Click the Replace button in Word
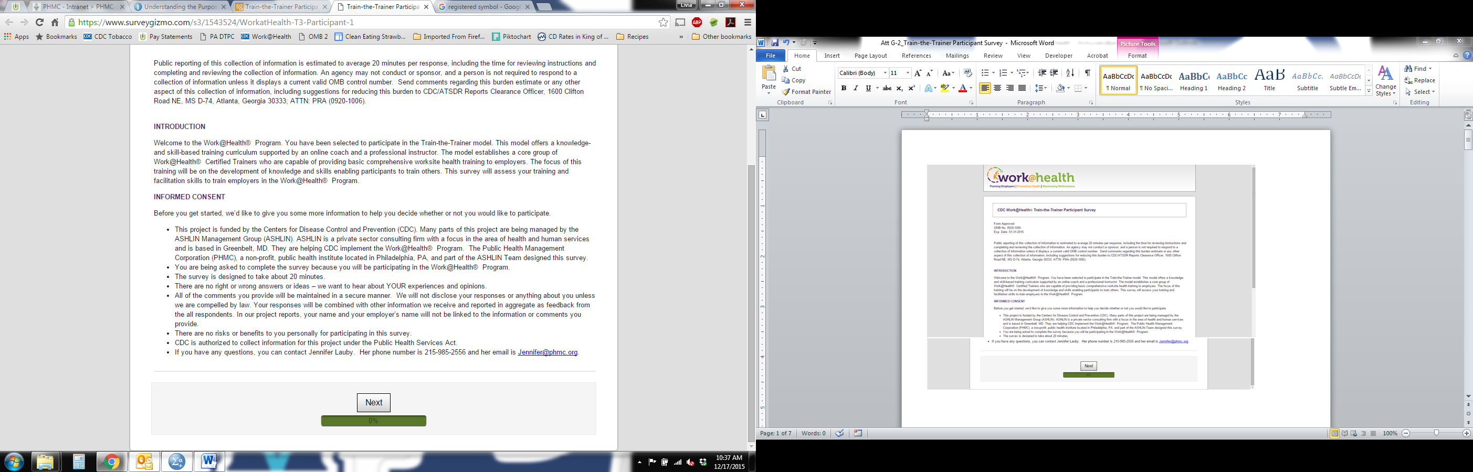1473x472 pixels. (1420, 80)
